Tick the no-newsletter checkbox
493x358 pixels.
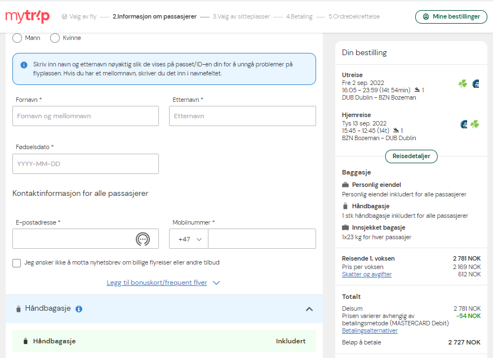coord(17,263)
